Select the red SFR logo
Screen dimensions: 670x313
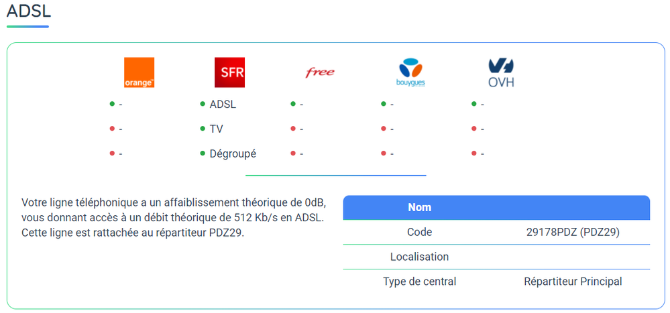point(229,72)
